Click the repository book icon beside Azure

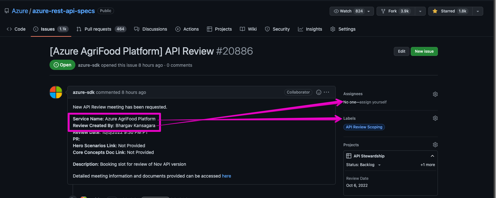(x=7, y=11)
